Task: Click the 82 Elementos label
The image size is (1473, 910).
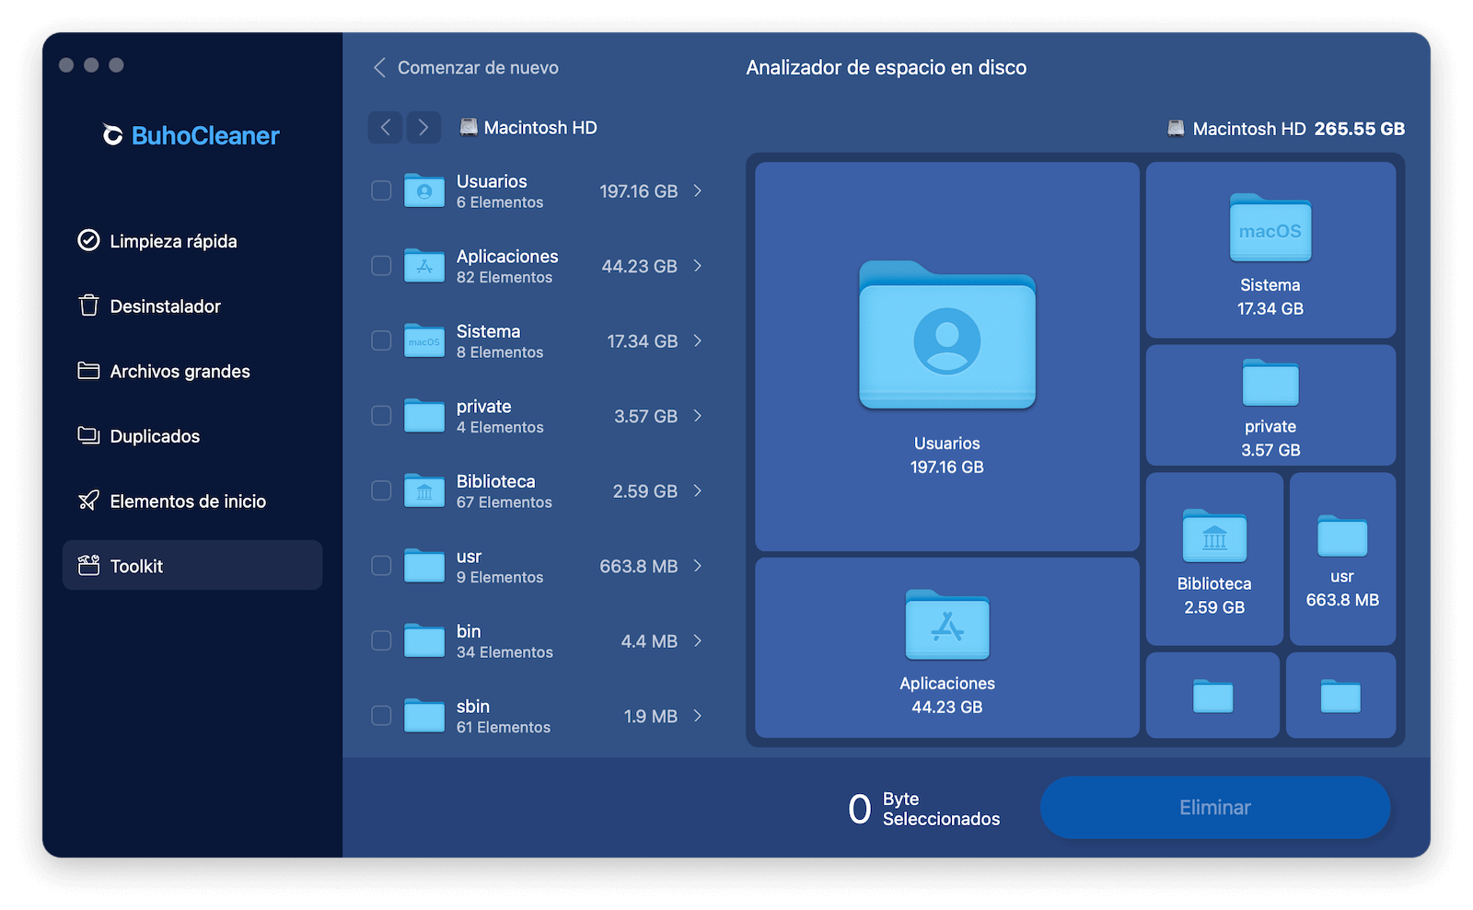Action: (x=505, y=277)
